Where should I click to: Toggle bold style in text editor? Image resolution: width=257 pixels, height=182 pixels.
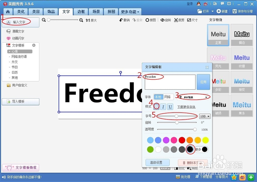pos(156,107)
